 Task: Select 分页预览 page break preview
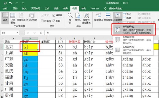click(x=13, y=18)
